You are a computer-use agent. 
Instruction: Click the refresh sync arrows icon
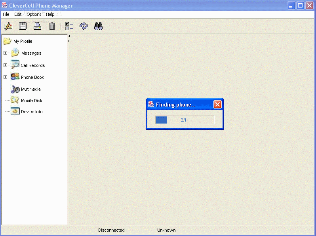[84, 26]
